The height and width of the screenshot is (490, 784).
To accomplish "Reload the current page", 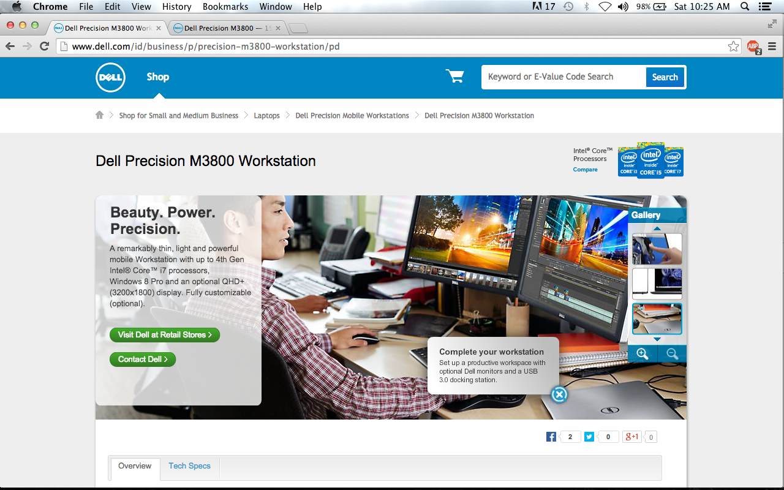I will [x=44, y=47].
